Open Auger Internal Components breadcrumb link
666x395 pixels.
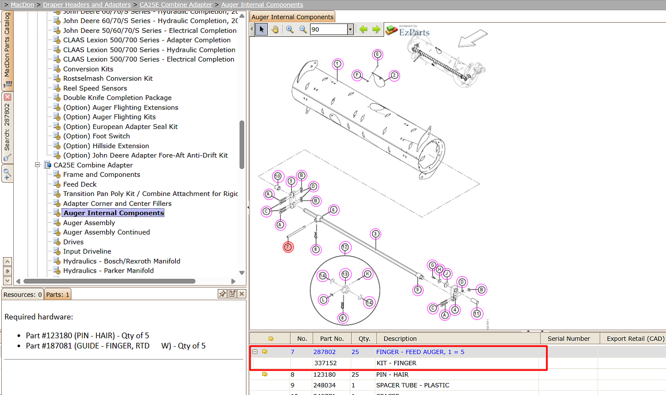[262, 4]
